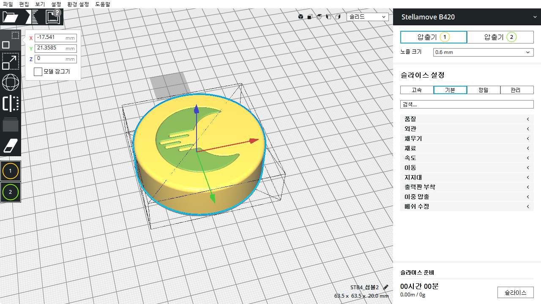Expand the 이동 settings section

pos(467,168)
